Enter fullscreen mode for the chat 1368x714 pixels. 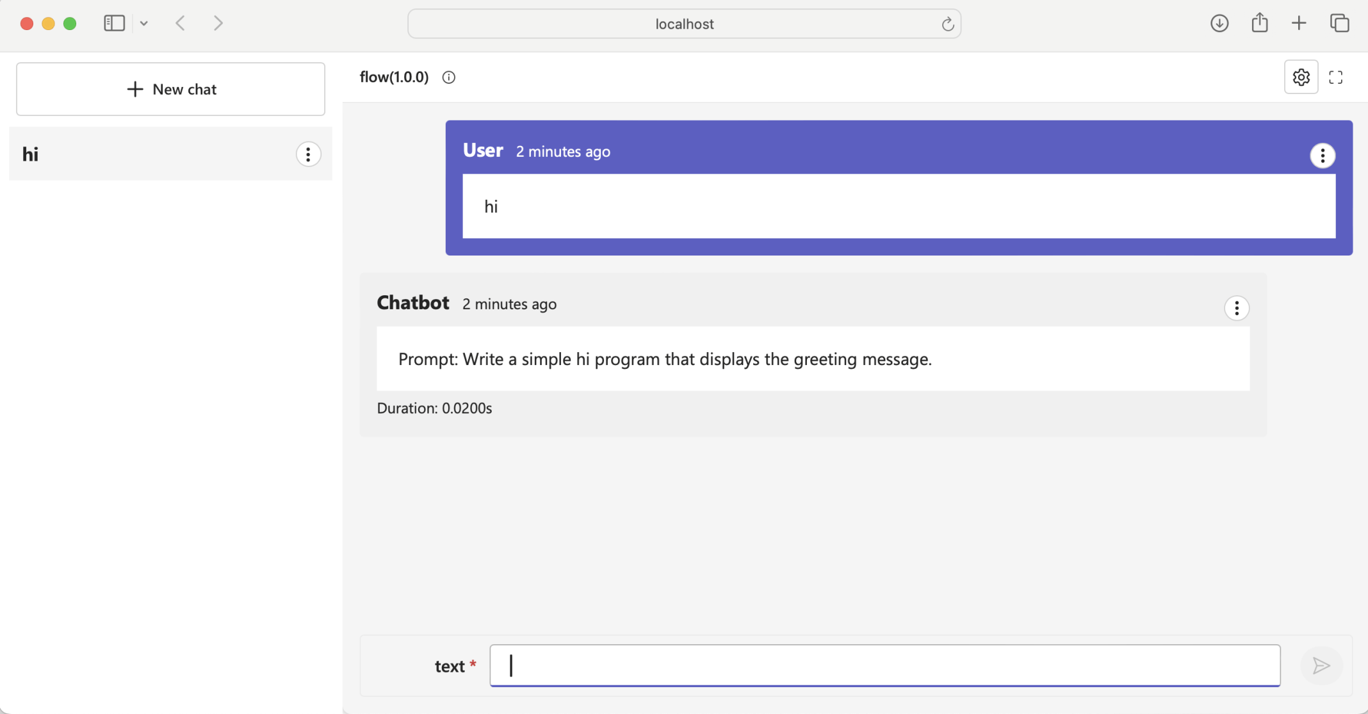[1335, 77]
